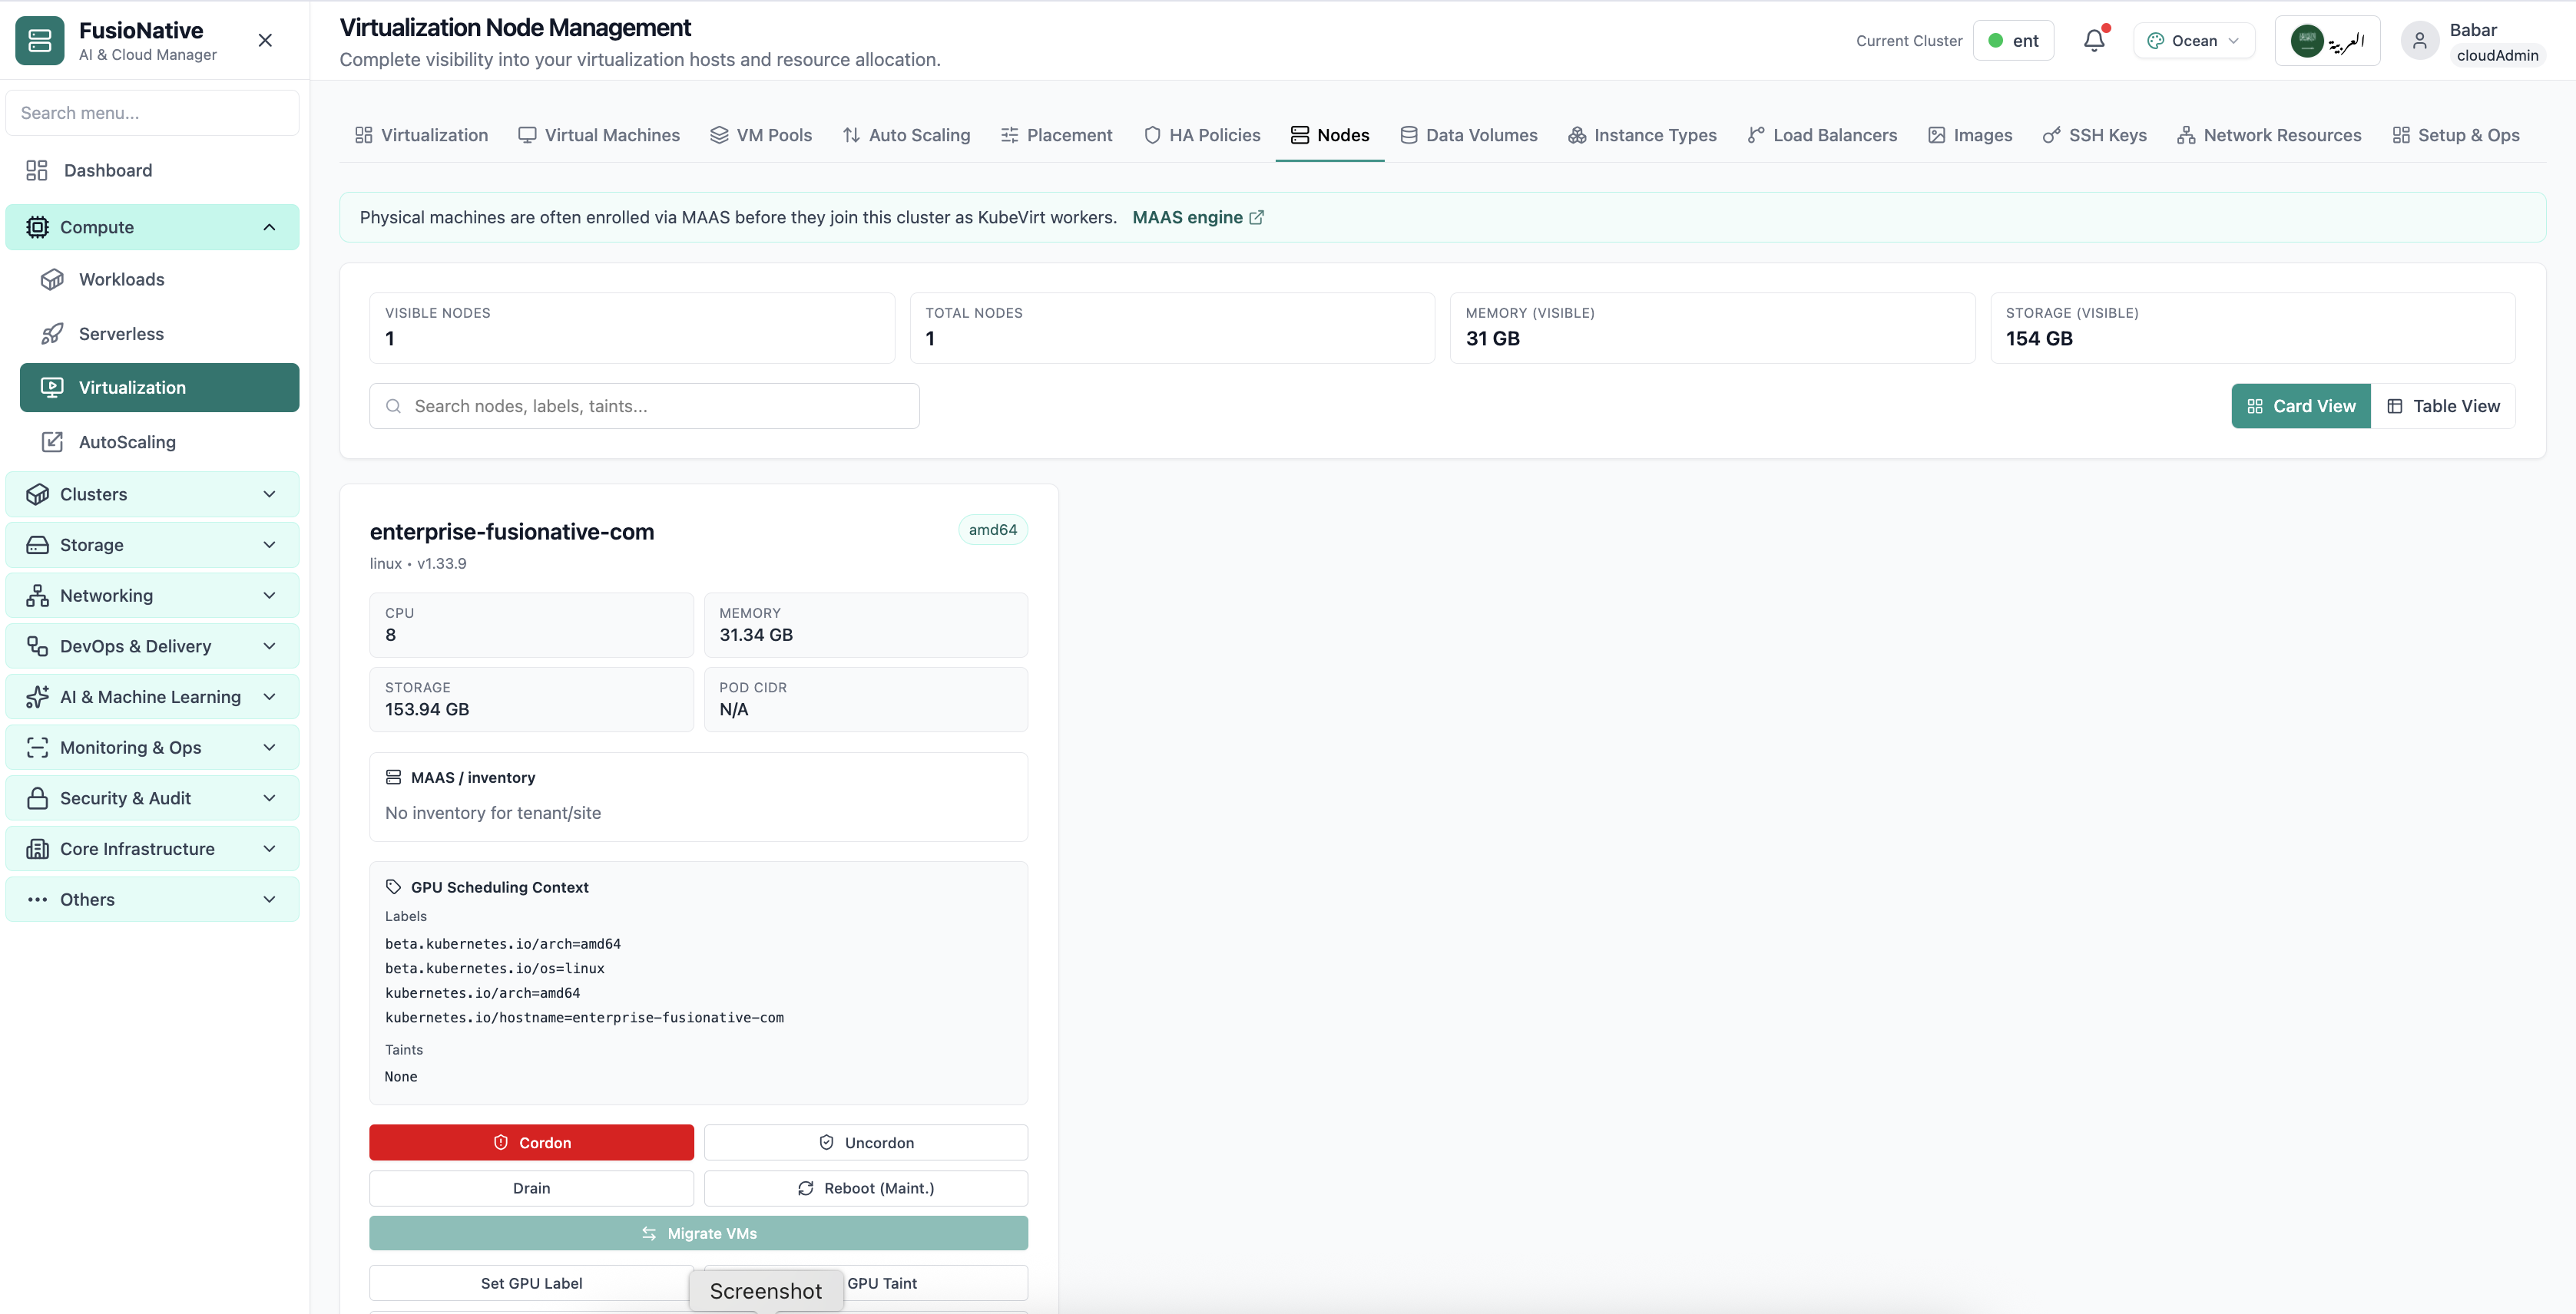
Task: Click the AI & Machine Learning sparkle icon
Action: click(37, 696)
